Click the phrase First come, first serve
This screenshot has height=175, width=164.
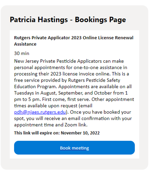66,99
